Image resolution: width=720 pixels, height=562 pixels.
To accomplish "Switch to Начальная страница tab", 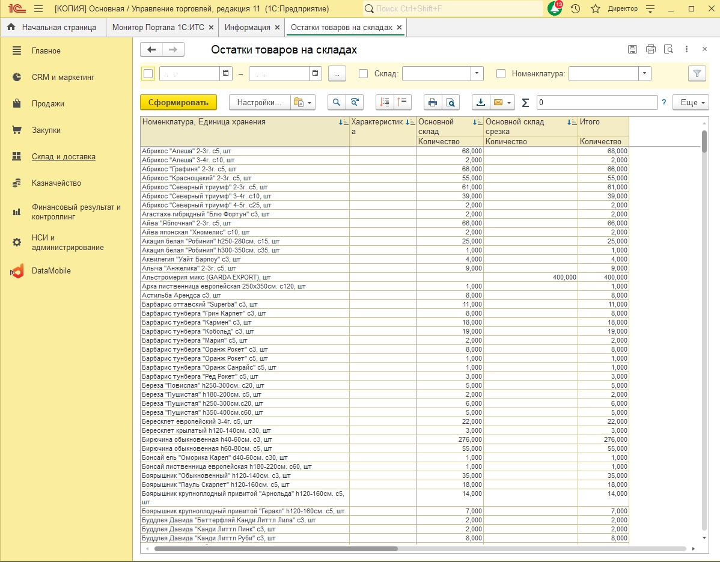I will point(53,28).
